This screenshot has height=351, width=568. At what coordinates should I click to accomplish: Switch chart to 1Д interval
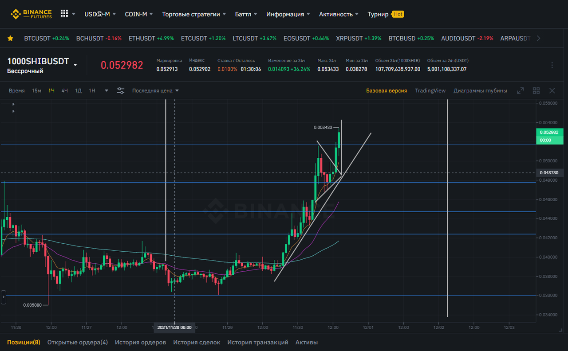tap(78, 90)
